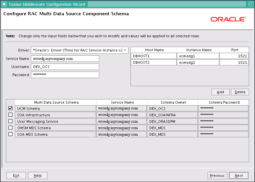Viewport: 255px width, 182px height.
Task: Check the SOA Infrastructure checkbox
Action: click(x=10, y=115)
